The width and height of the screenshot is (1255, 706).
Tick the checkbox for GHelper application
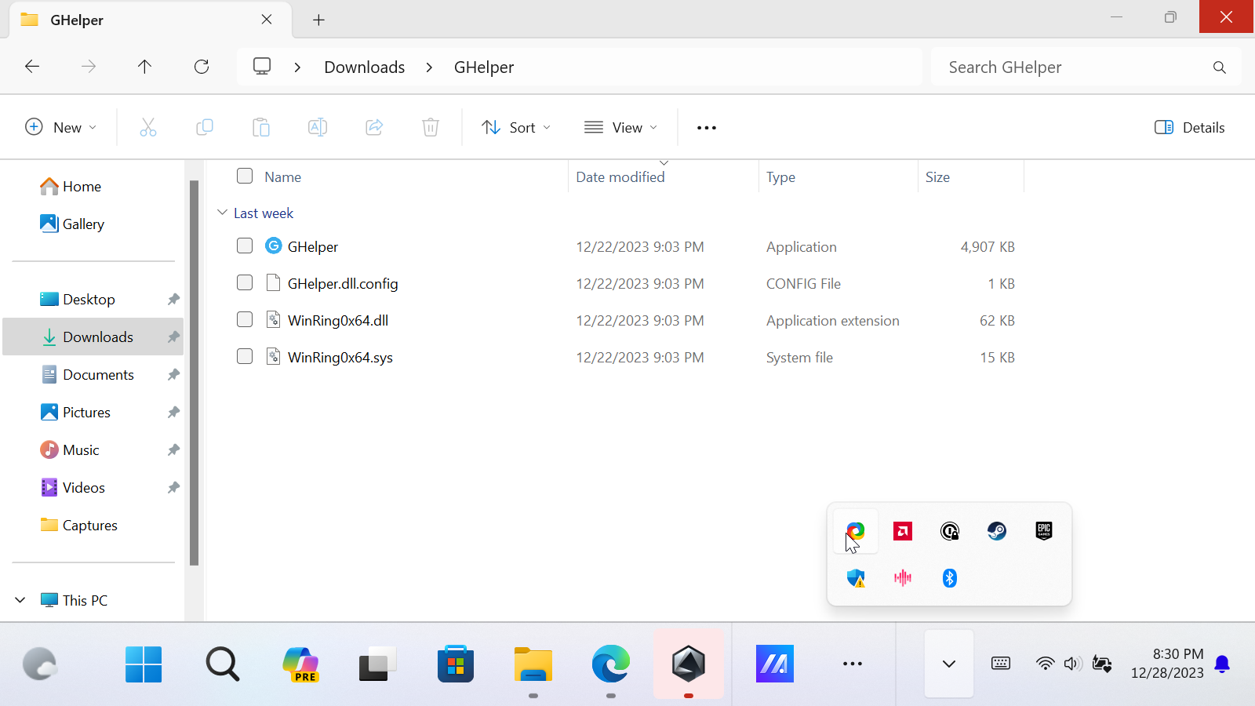[245, 246]
